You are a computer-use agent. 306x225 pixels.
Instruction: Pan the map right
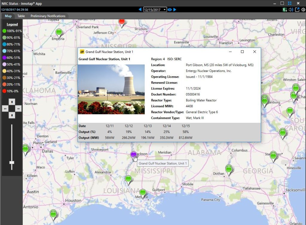(18, 108)
